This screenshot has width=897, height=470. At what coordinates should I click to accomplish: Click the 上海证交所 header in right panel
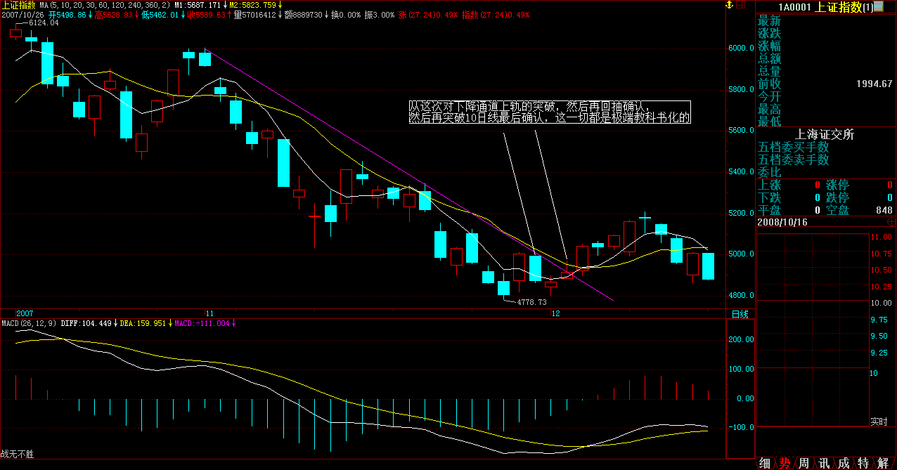pyautogui.click(x=824, y=134)
